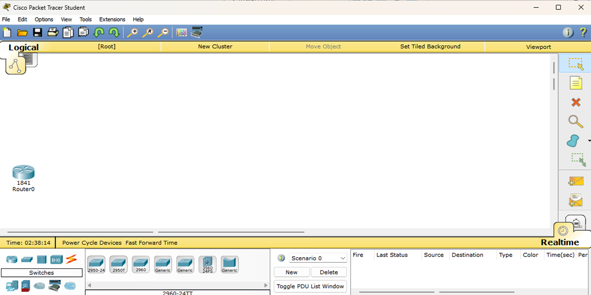Click the scenario description info icon
Viewport: 591px width, 295px height.
point(281,258)
